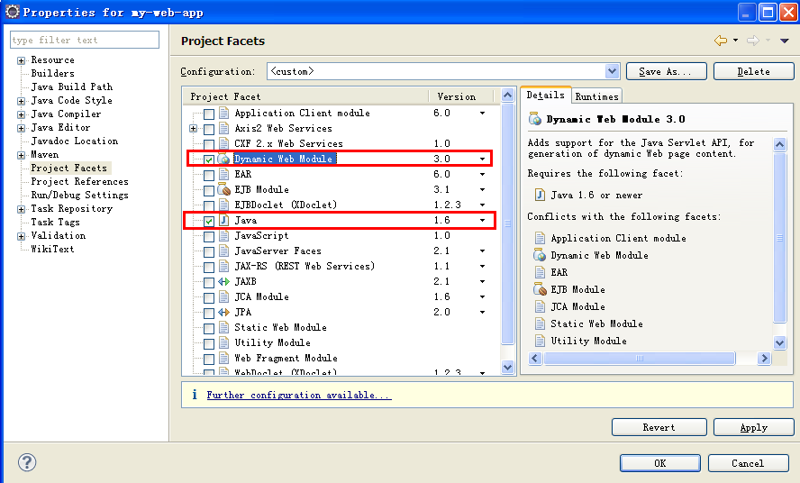Click the OK button
The height and width of the screenshot is (483, 800).
coord(660,463)
